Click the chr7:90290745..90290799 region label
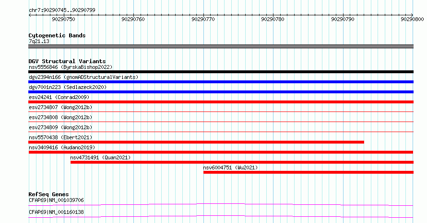This screenshot has width=427, height=223. [62, 10]
